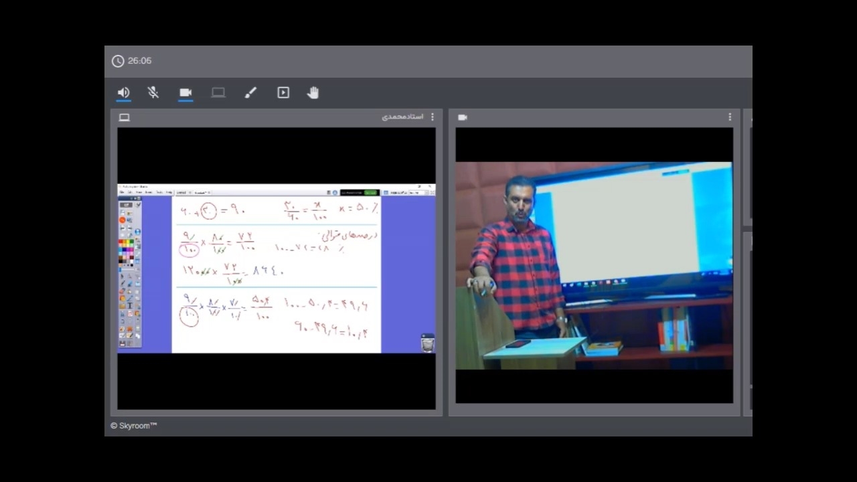Click the presenter name استاد محمدی
This screenshot has height=482, width=857.
pos(402,117)
